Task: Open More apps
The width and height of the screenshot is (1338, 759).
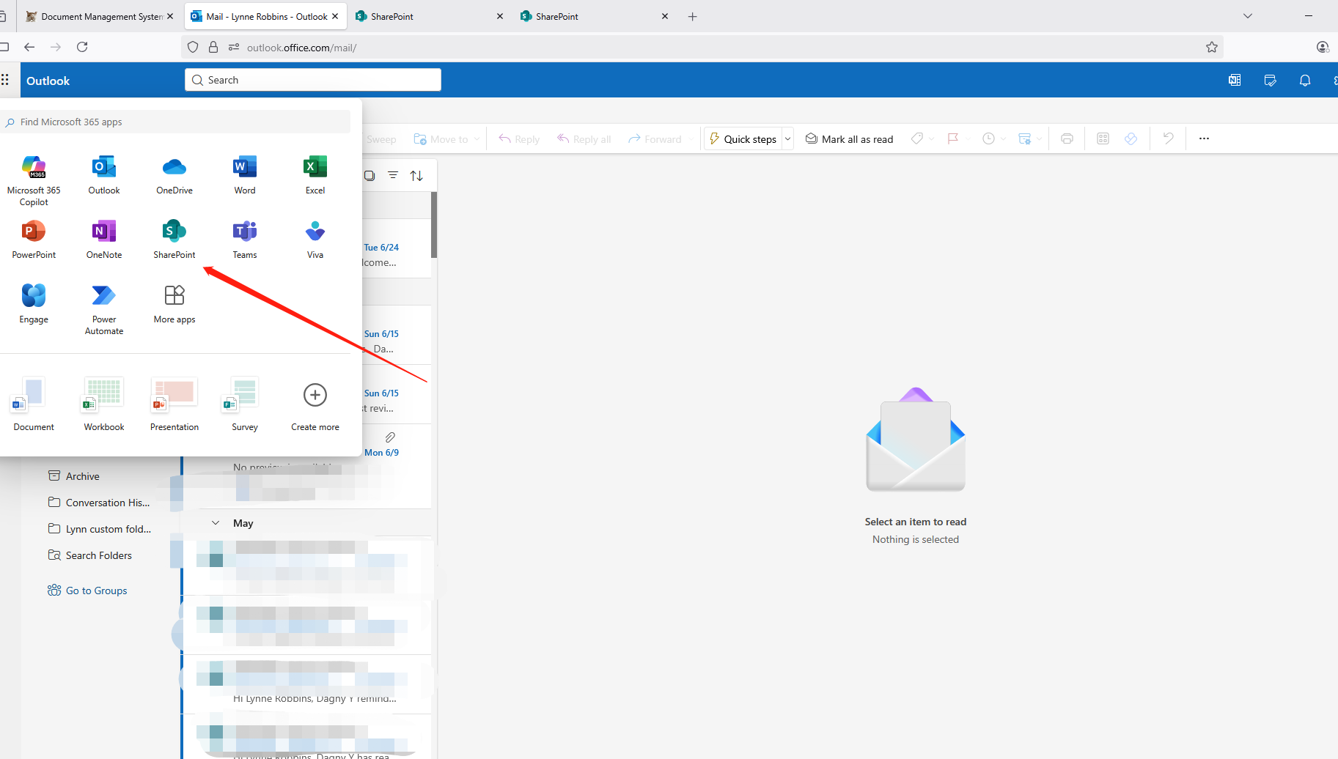Action: coord(174,303)
